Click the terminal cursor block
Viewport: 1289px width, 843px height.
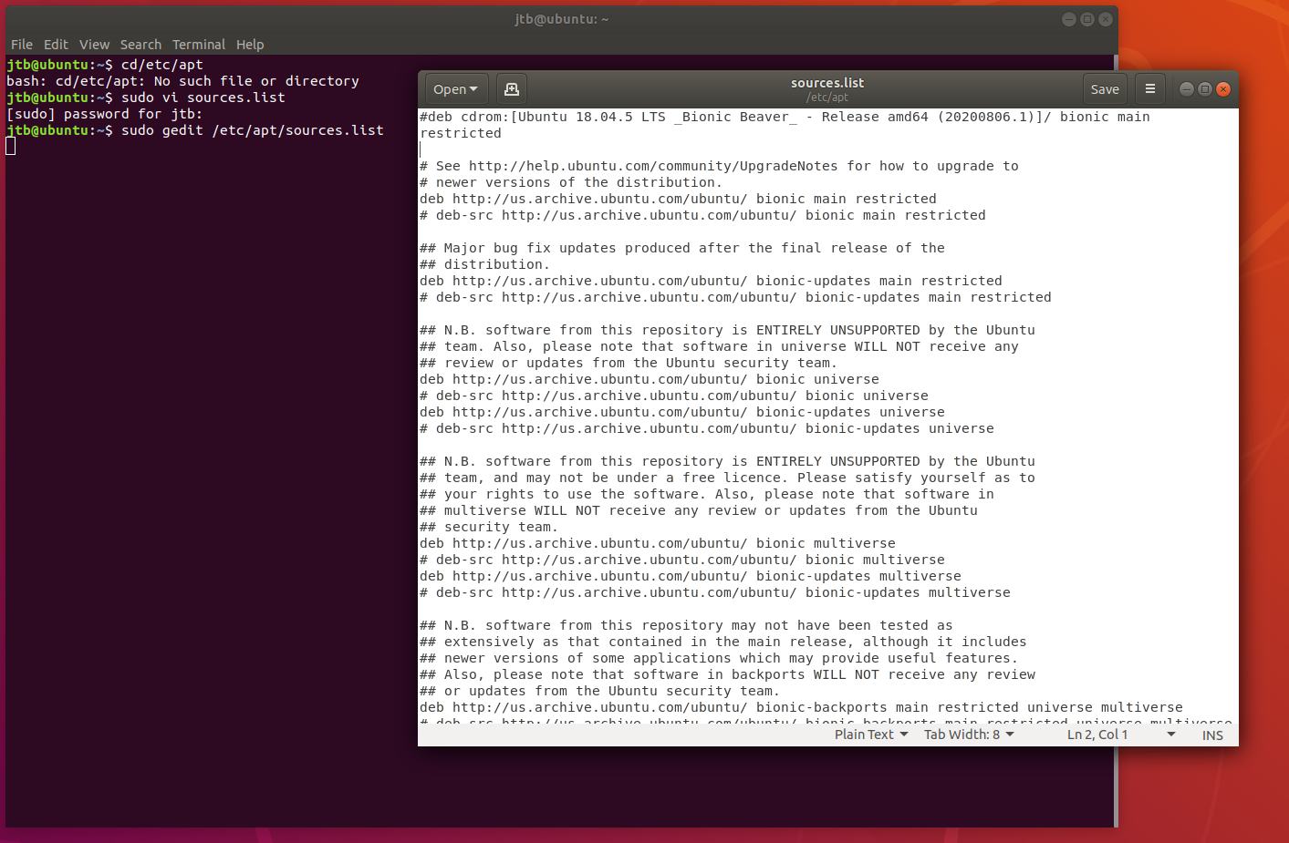(11, 147)
